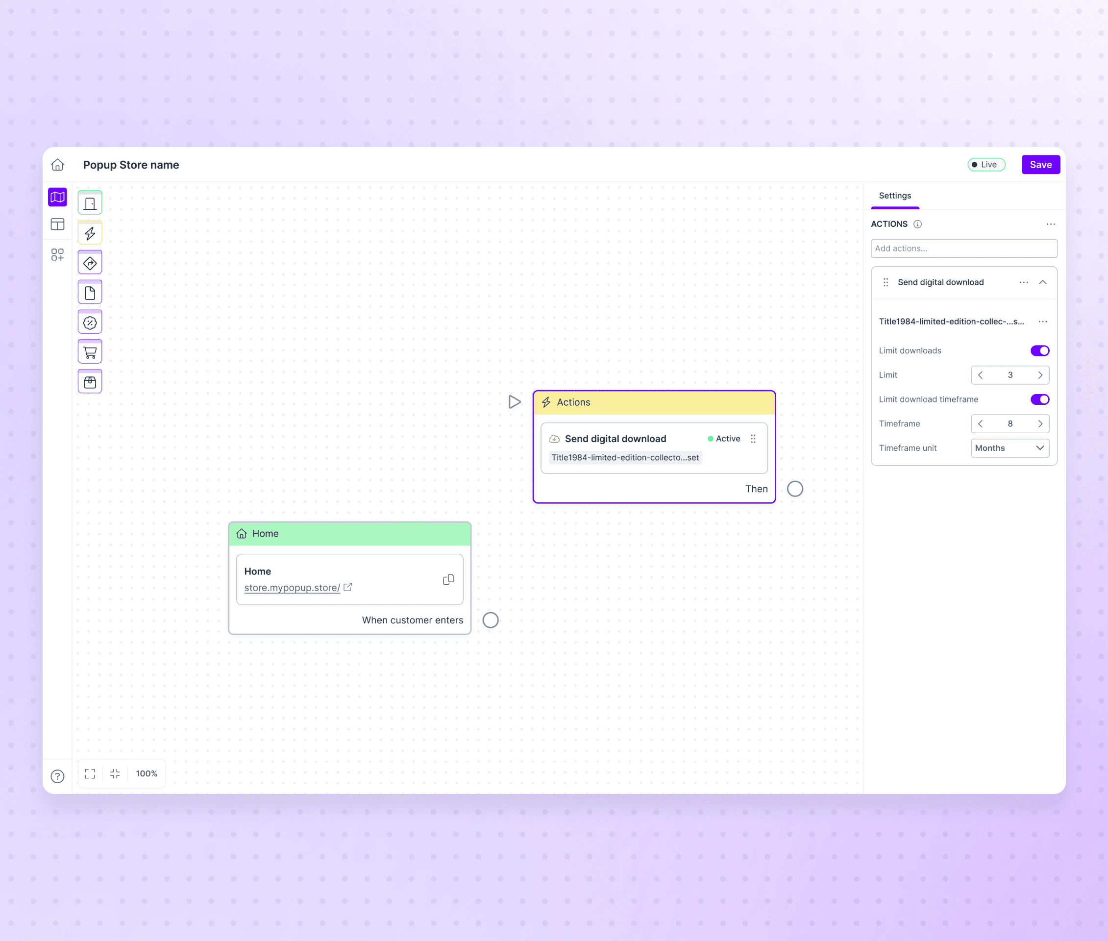The image size is (1108, 941).
Task: Select the discount badge node tool
Action: tap(90, 322)
